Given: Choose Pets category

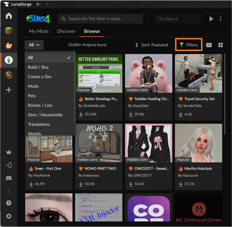Looking at the screenshot, I should 49,96.
